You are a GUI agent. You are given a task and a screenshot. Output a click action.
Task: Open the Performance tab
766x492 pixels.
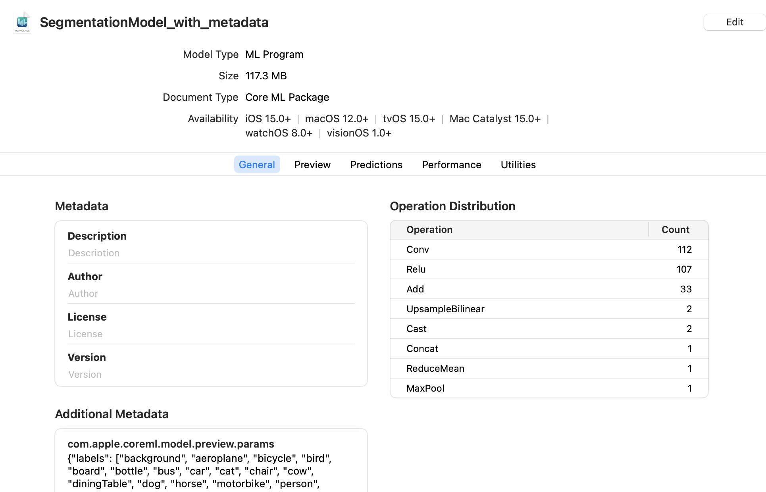pos(452,165)
